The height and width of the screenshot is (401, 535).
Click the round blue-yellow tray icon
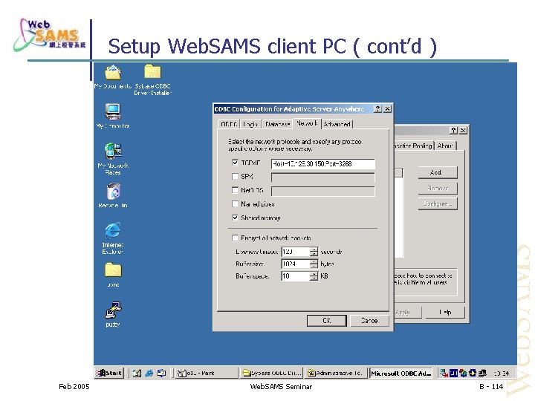pos(473,373)
